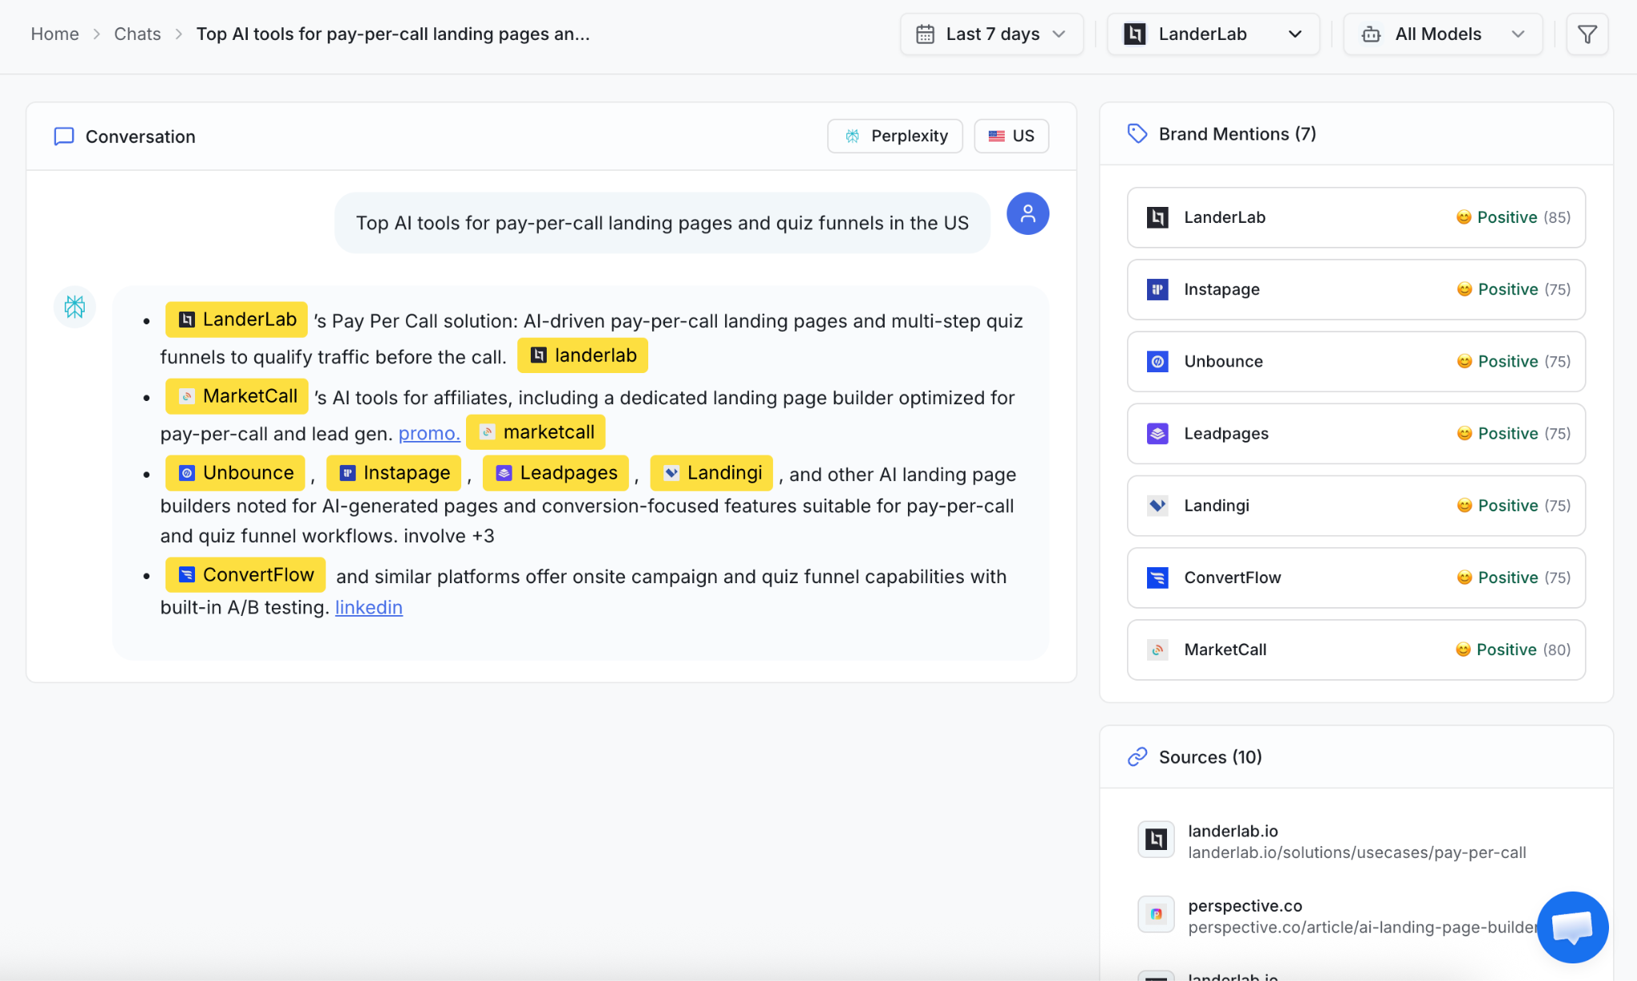Click the positive smiley next to MarketCall

pyautogui.click(x=1463, y=649)
